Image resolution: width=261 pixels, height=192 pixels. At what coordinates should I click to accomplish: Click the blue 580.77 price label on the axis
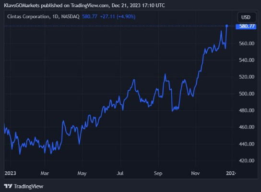pyautogui.click(x=246, y=26)
